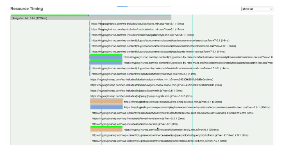284x148 pixels.
Task: Select the admin-bar.min.css resource entry
Action: [x=137, y=30]
